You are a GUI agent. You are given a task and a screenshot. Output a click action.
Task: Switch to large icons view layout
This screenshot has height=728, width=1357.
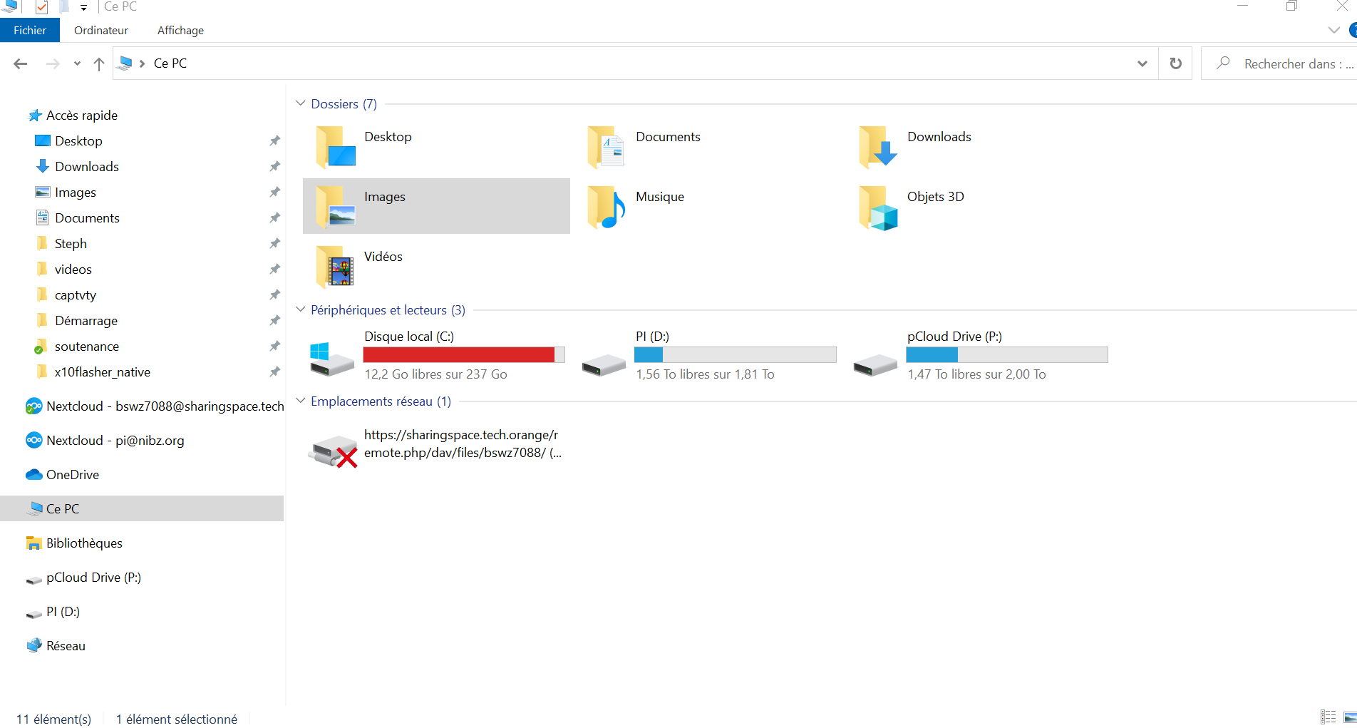pyautogui.click(x=1349, y=717)
